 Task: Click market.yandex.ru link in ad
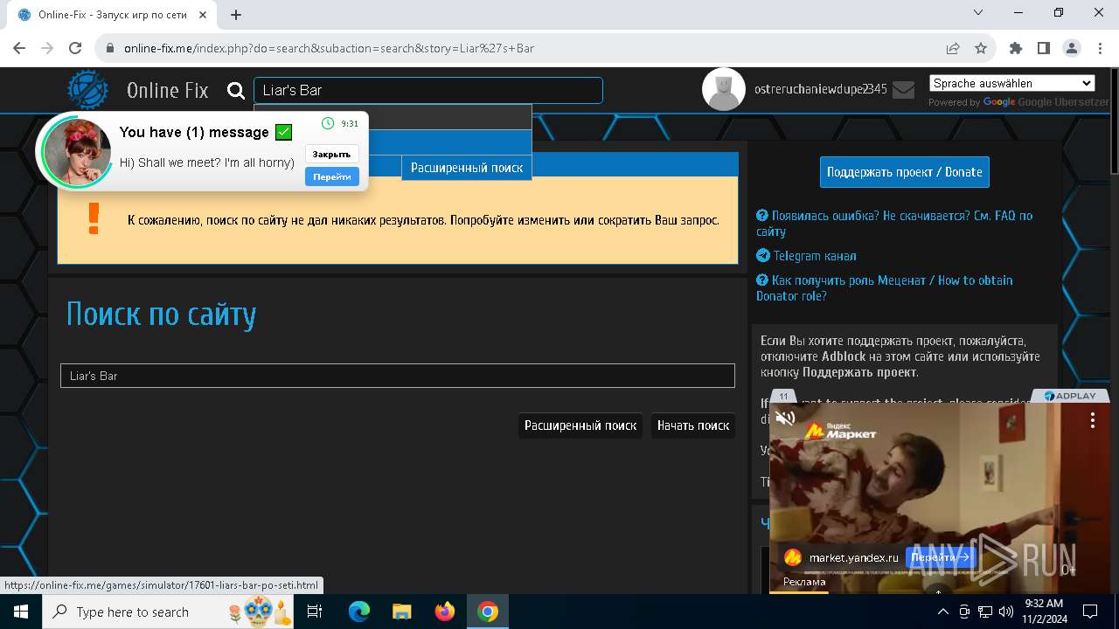(x=853, y=557)
